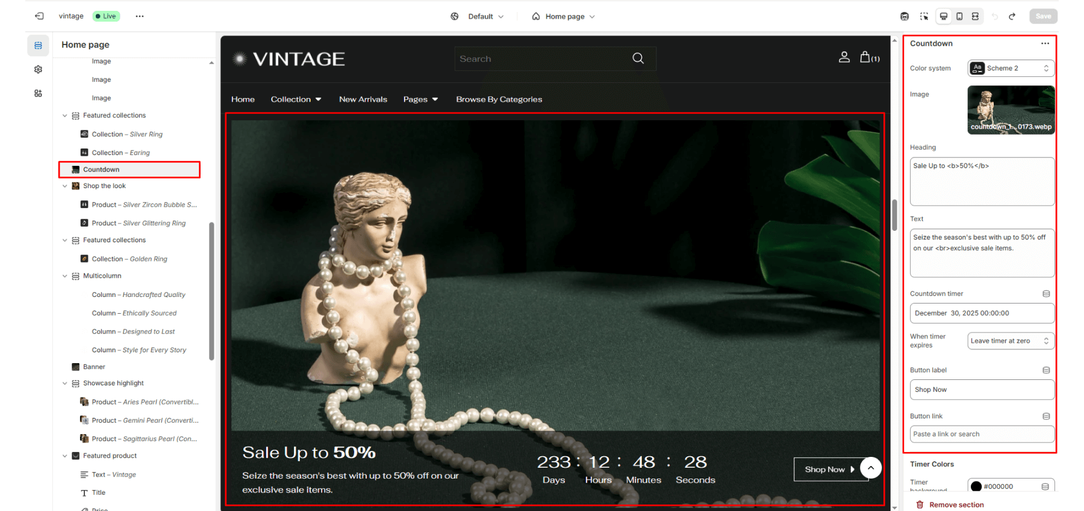Screen dimensions: 1084x511
Task: Toggle the inspector selection icon
Action: point(924,16)
